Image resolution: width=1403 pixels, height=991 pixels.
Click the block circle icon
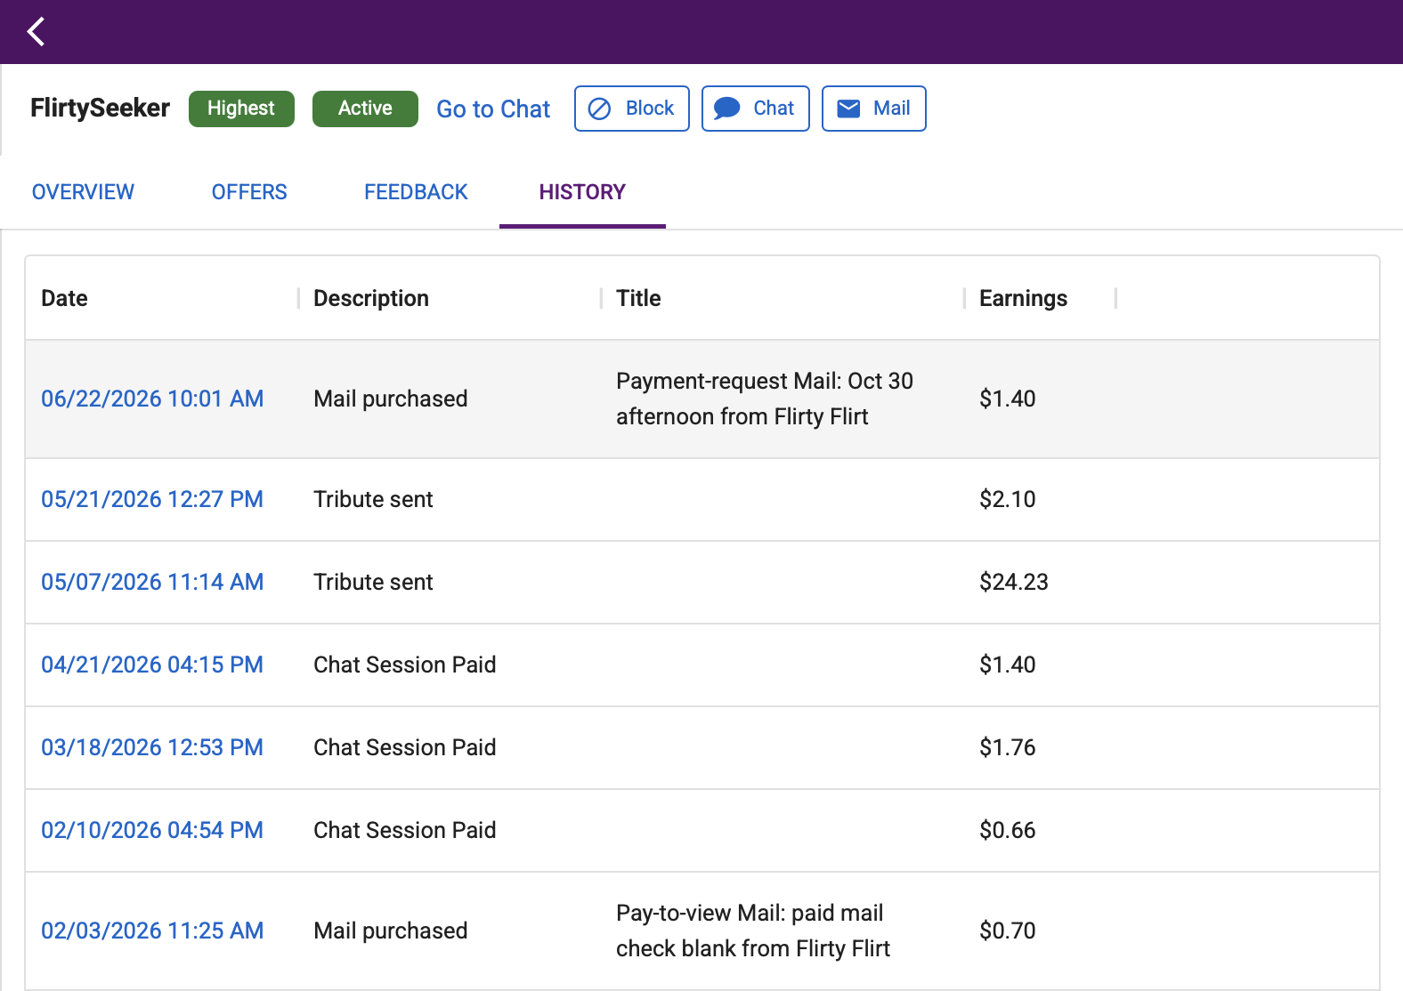(x=600, y=109)
